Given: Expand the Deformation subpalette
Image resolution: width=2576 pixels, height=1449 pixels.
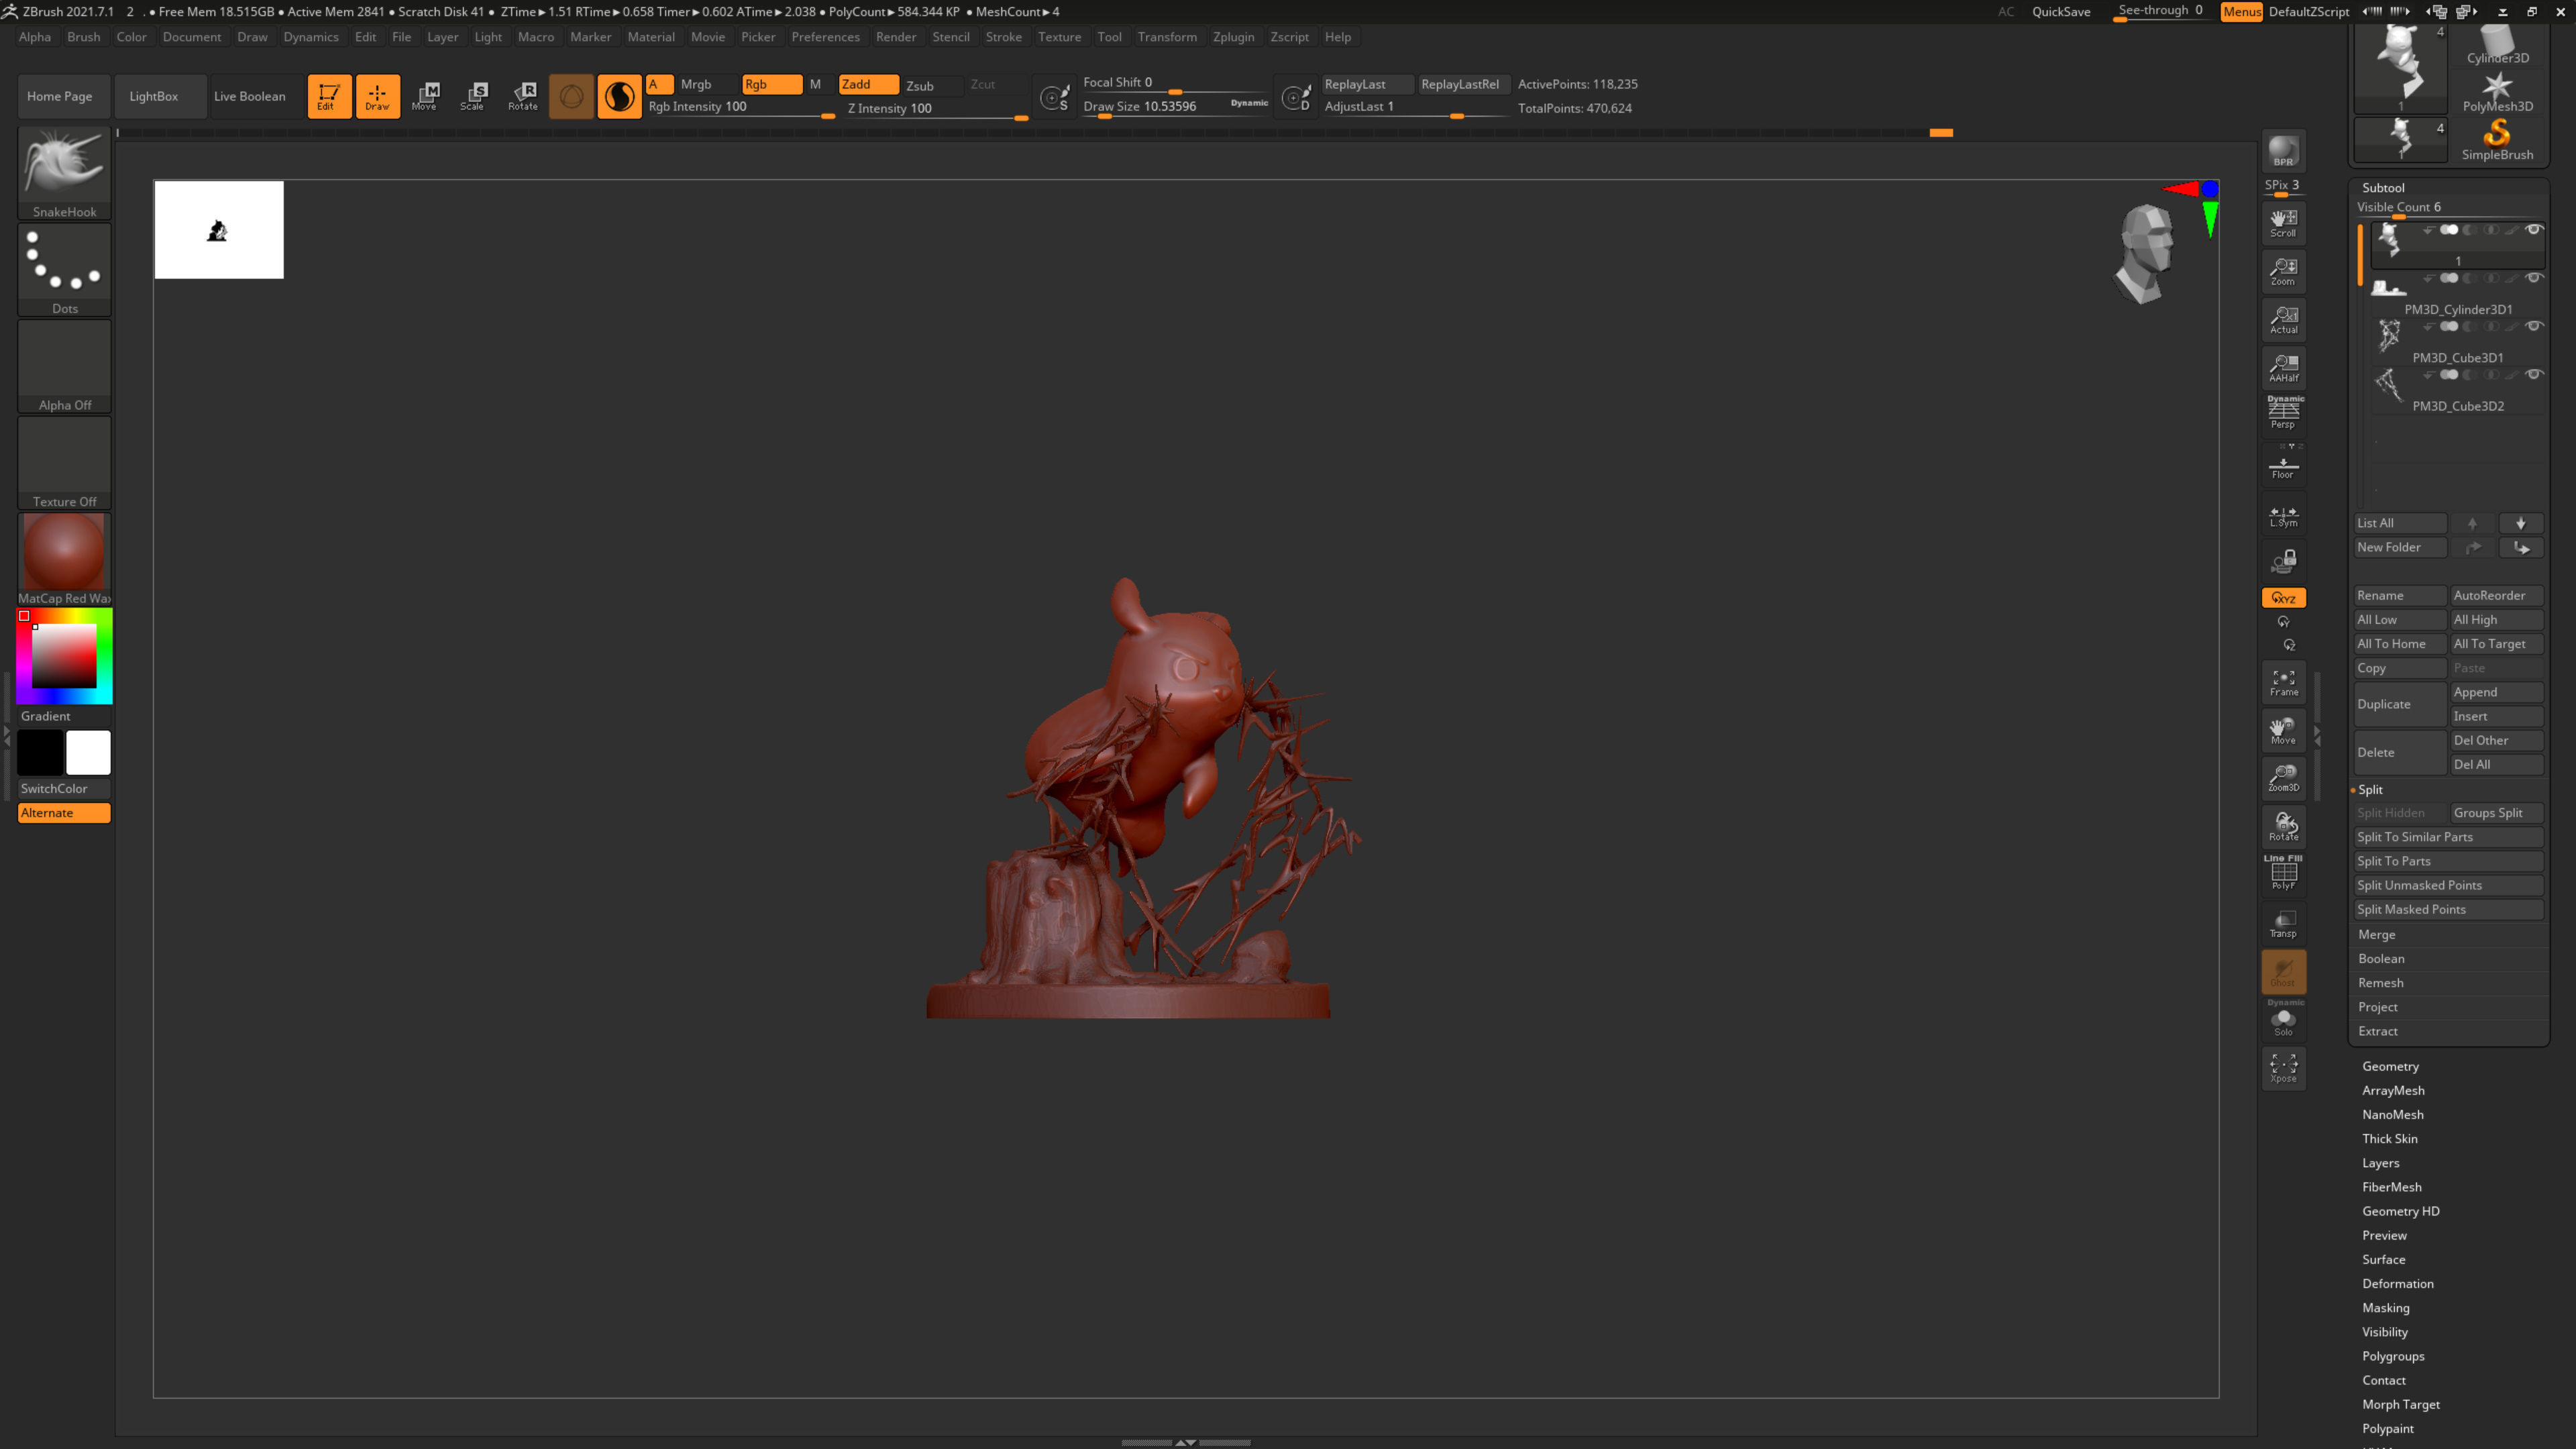Looking at the screenshot, I should point(2397,1283).
